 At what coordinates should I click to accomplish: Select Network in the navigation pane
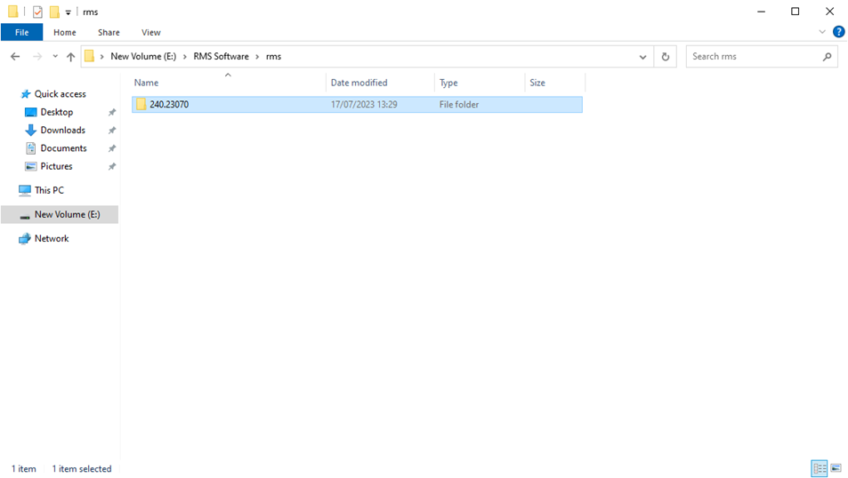52,238
